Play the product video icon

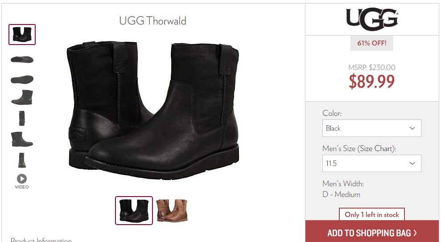pos(22,179)
